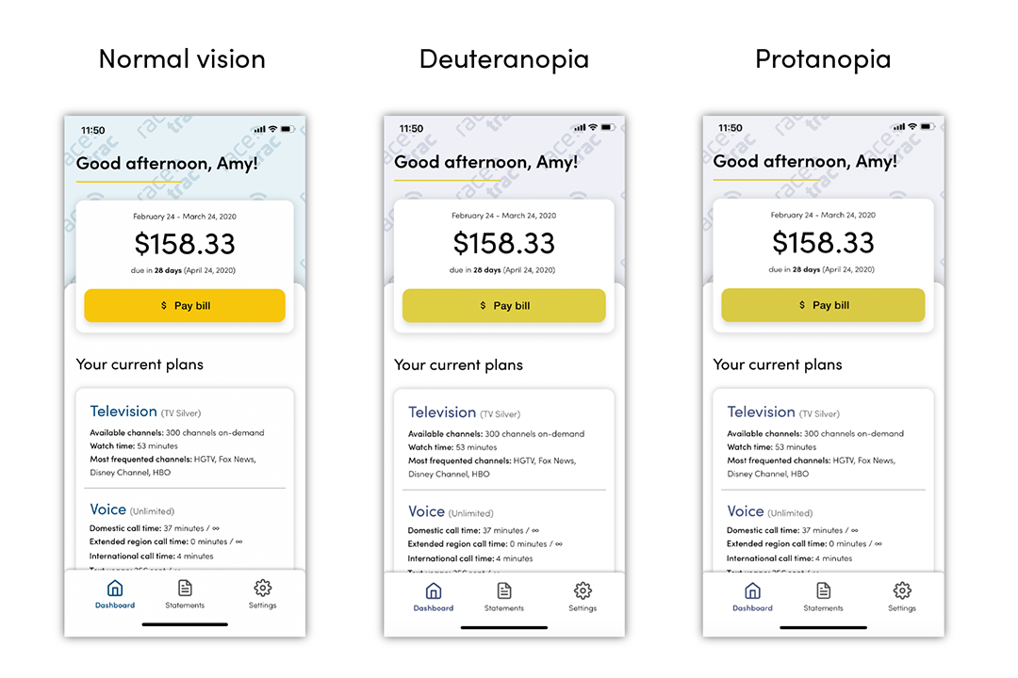Screen dimensions: 1018x678
Task: Tap Statements document icon in Deuteranopia mockup
Action: click(504, 590)
